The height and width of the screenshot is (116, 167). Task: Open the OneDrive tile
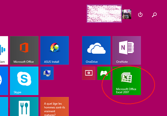pyautogui.click(x=96, y=50)
